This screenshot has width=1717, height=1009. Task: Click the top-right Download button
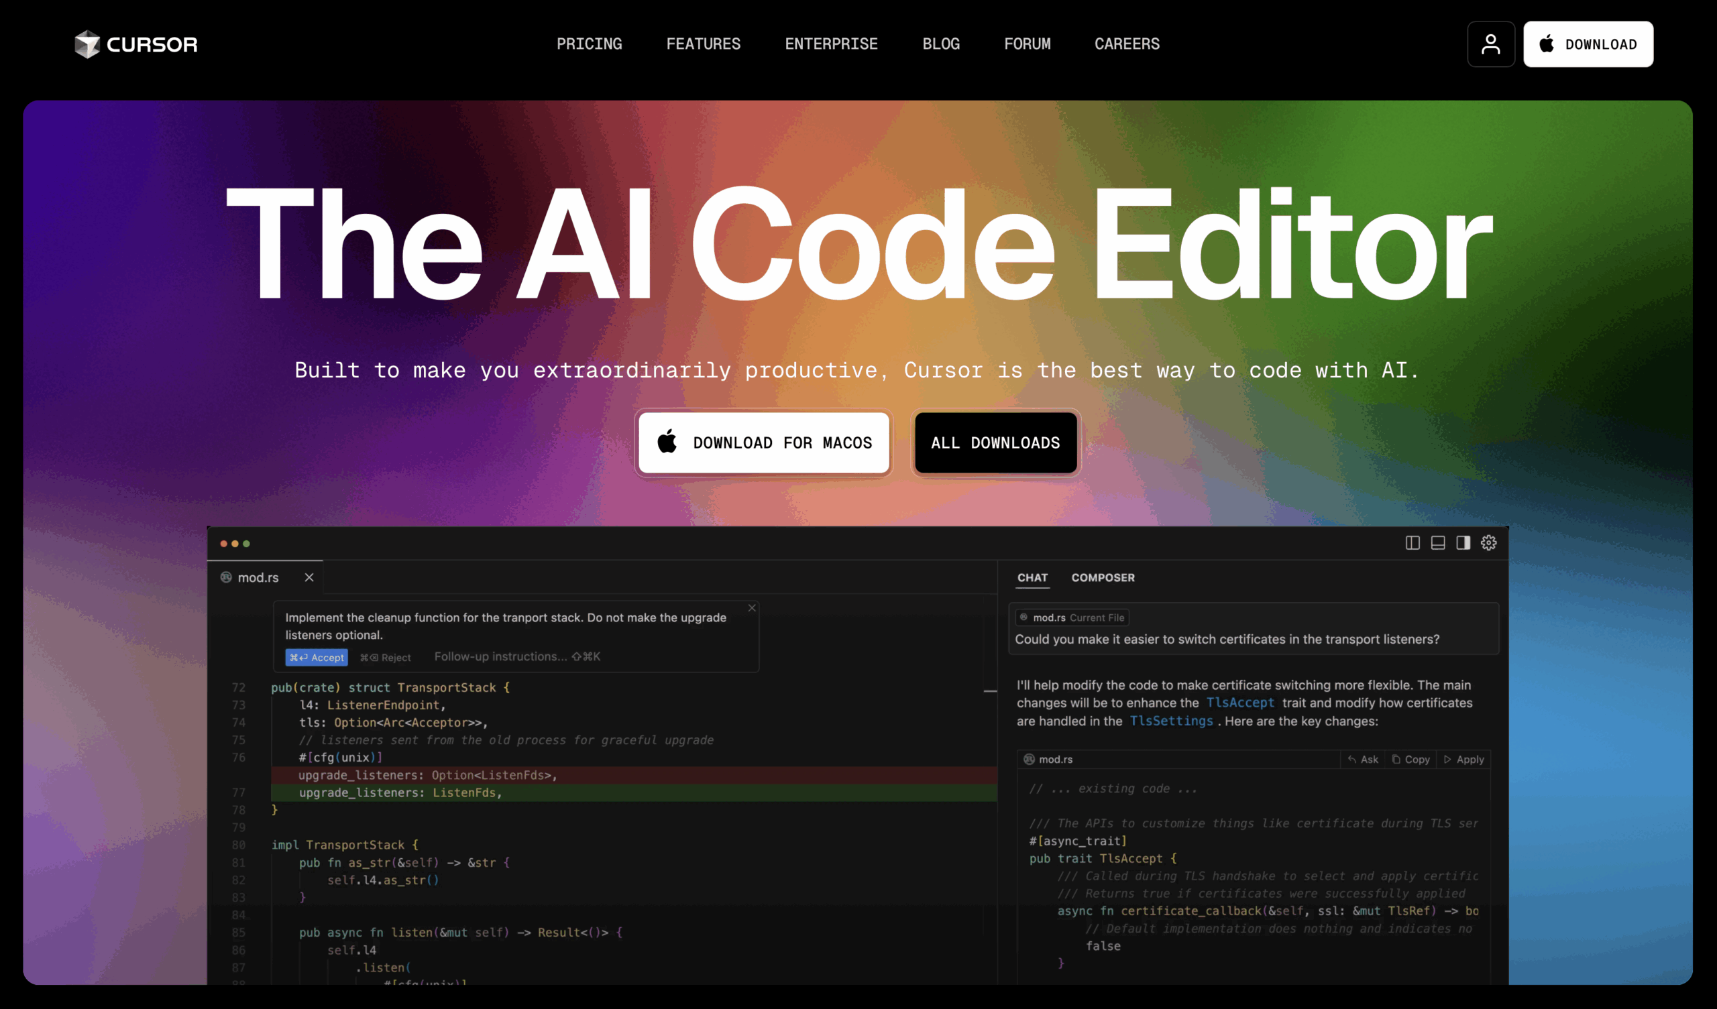click(x=1588, y=44)
